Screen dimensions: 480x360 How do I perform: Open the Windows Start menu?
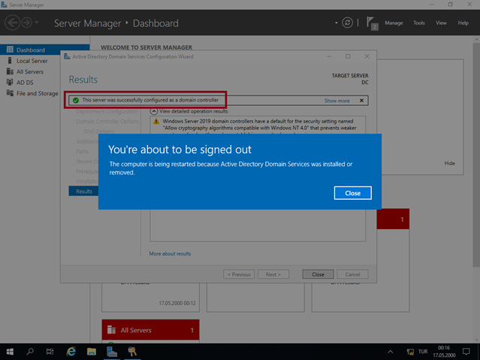10,352
